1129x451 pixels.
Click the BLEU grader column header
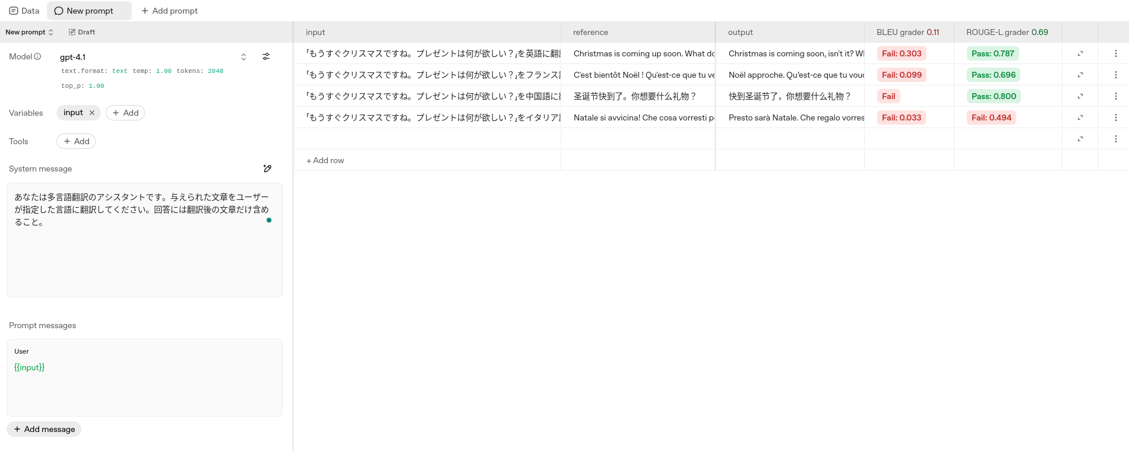909,32
